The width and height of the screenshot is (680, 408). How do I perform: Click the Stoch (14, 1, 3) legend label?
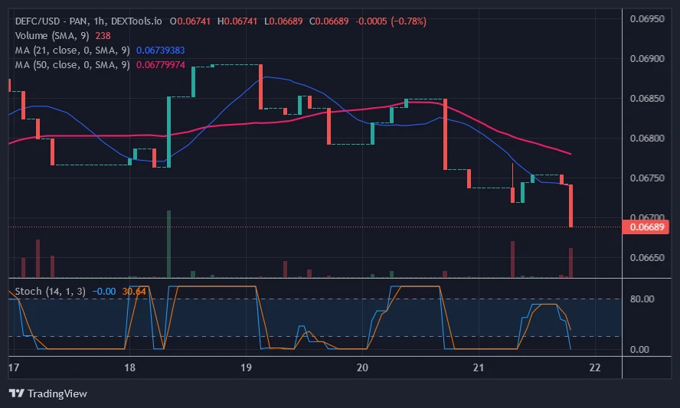51,292
